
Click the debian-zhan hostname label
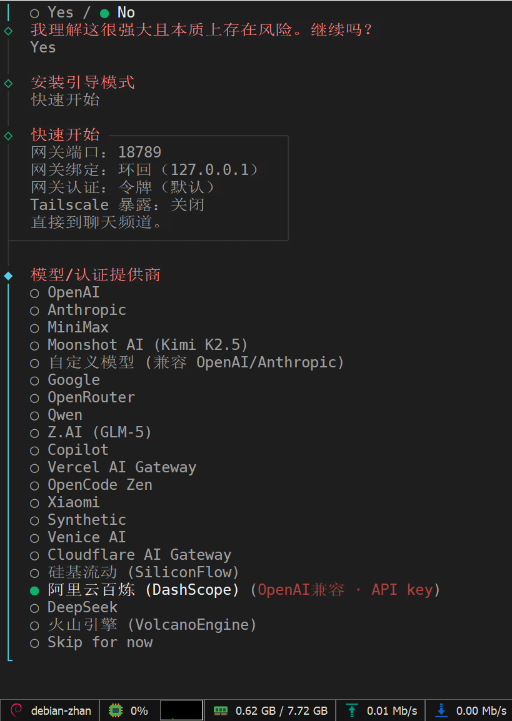pos(61,710)
